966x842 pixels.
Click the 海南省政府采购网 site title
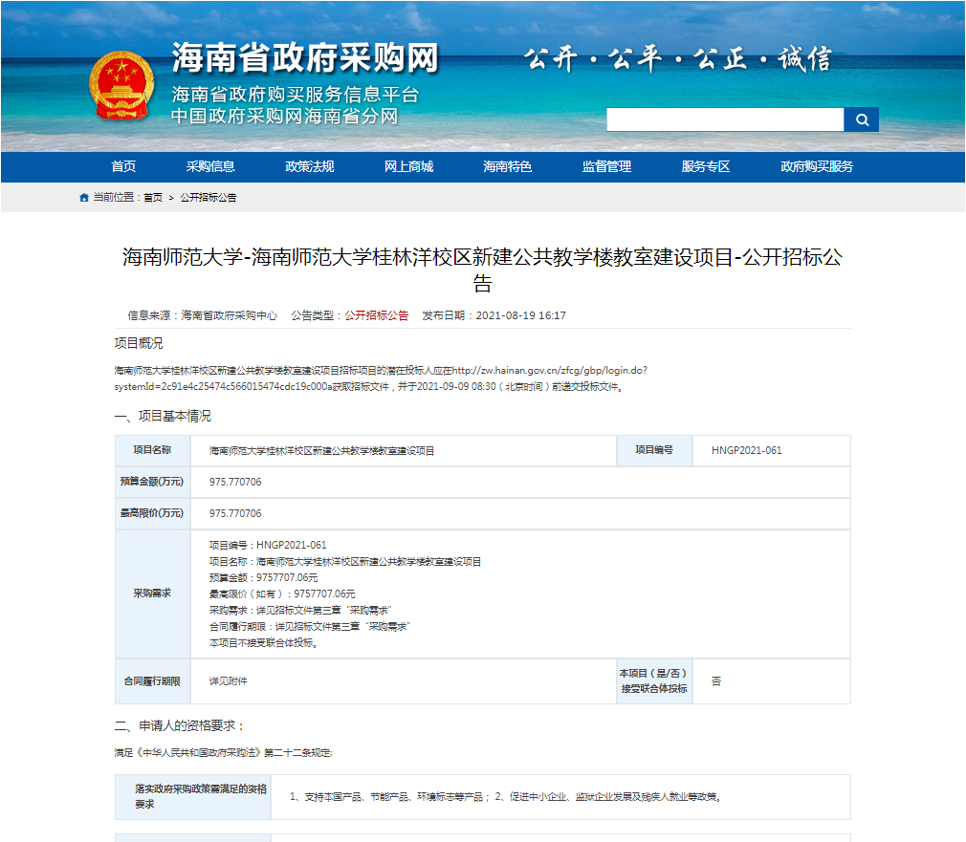(x=305, y=58)
